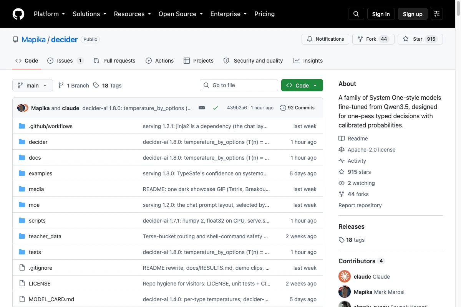This screenshot has width=461, height=307.
Task: Click the claude contributor avatar
Action: (345, 276)
